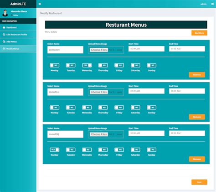Click the Dashboard icon in the sidebar
This screenshot has height=192, width=216.
[4, 28]
